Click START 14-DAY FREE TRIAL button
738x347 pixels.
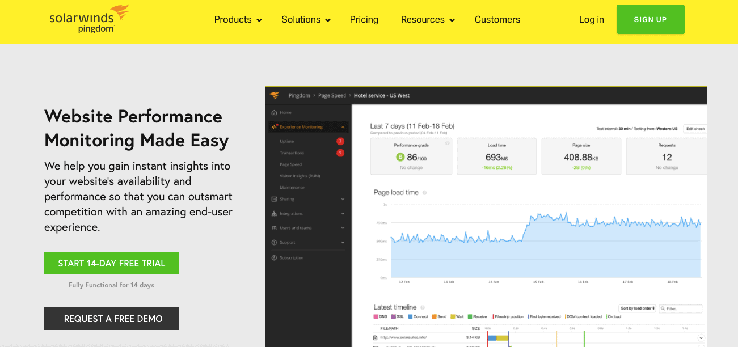[x=111, y=263]
